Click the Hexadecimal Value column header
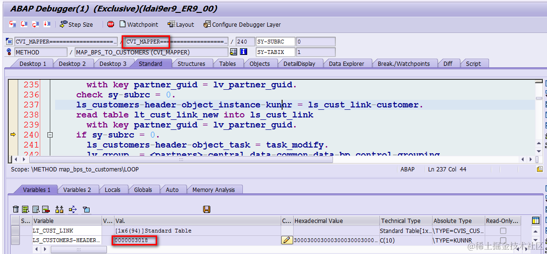 pos(336,221)
